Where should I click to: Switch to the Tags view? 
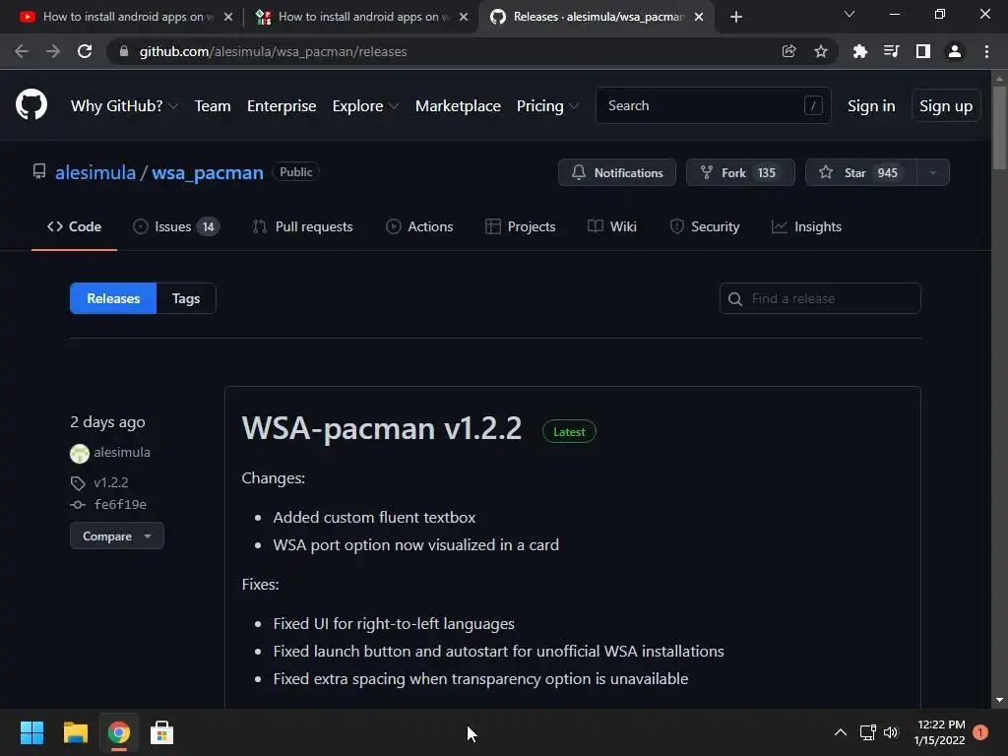pos(186,298)
